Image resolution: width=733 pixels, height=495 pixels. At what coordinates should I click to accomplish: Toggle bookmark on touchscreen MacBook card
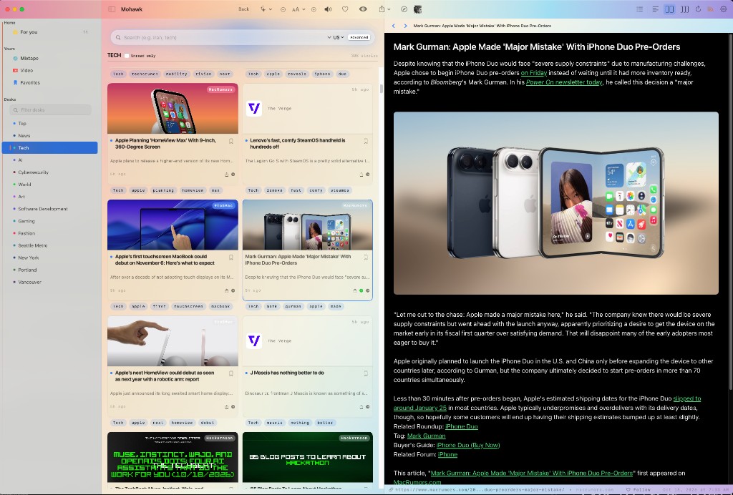tap(231, 257)
